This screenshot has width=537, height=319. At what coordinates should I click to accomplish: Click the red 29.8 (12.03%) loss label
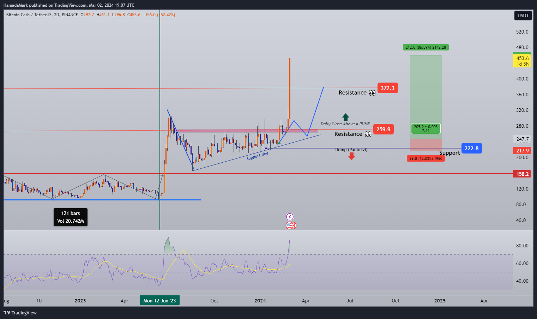coord(426,158)
